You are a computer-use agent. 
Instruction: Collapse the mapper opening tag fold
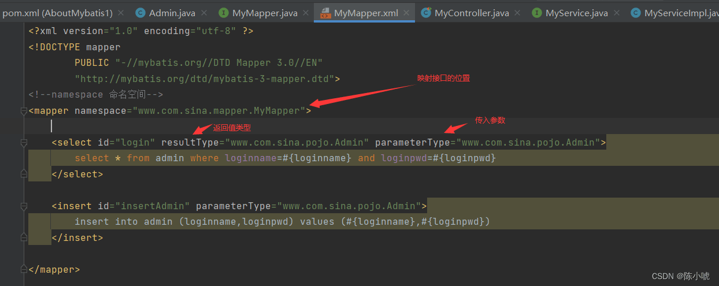tap(23, 110)
